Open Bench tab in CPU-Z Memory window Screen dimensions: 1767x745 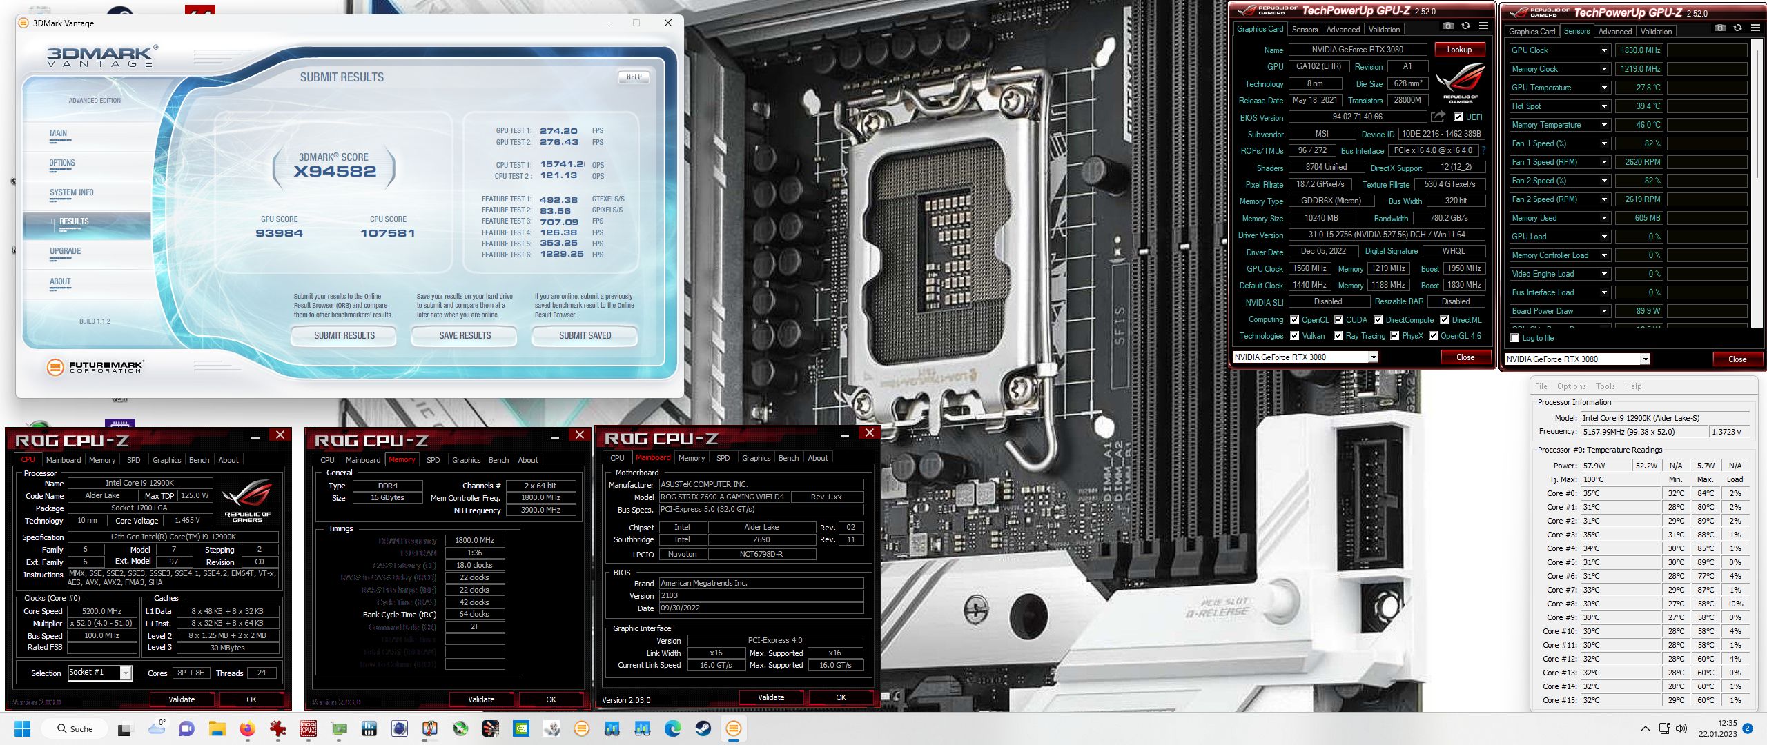pos(498,460)
